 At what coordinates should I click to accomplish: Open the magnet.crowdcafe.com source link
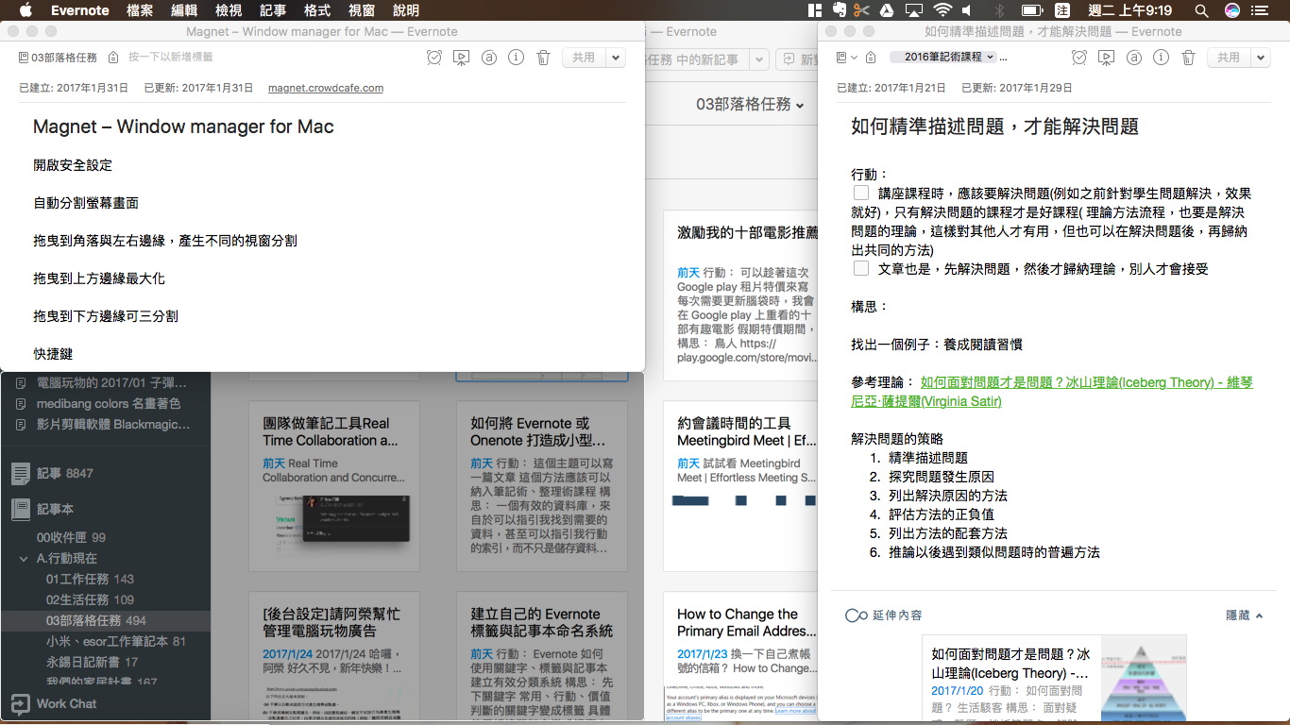326,88
